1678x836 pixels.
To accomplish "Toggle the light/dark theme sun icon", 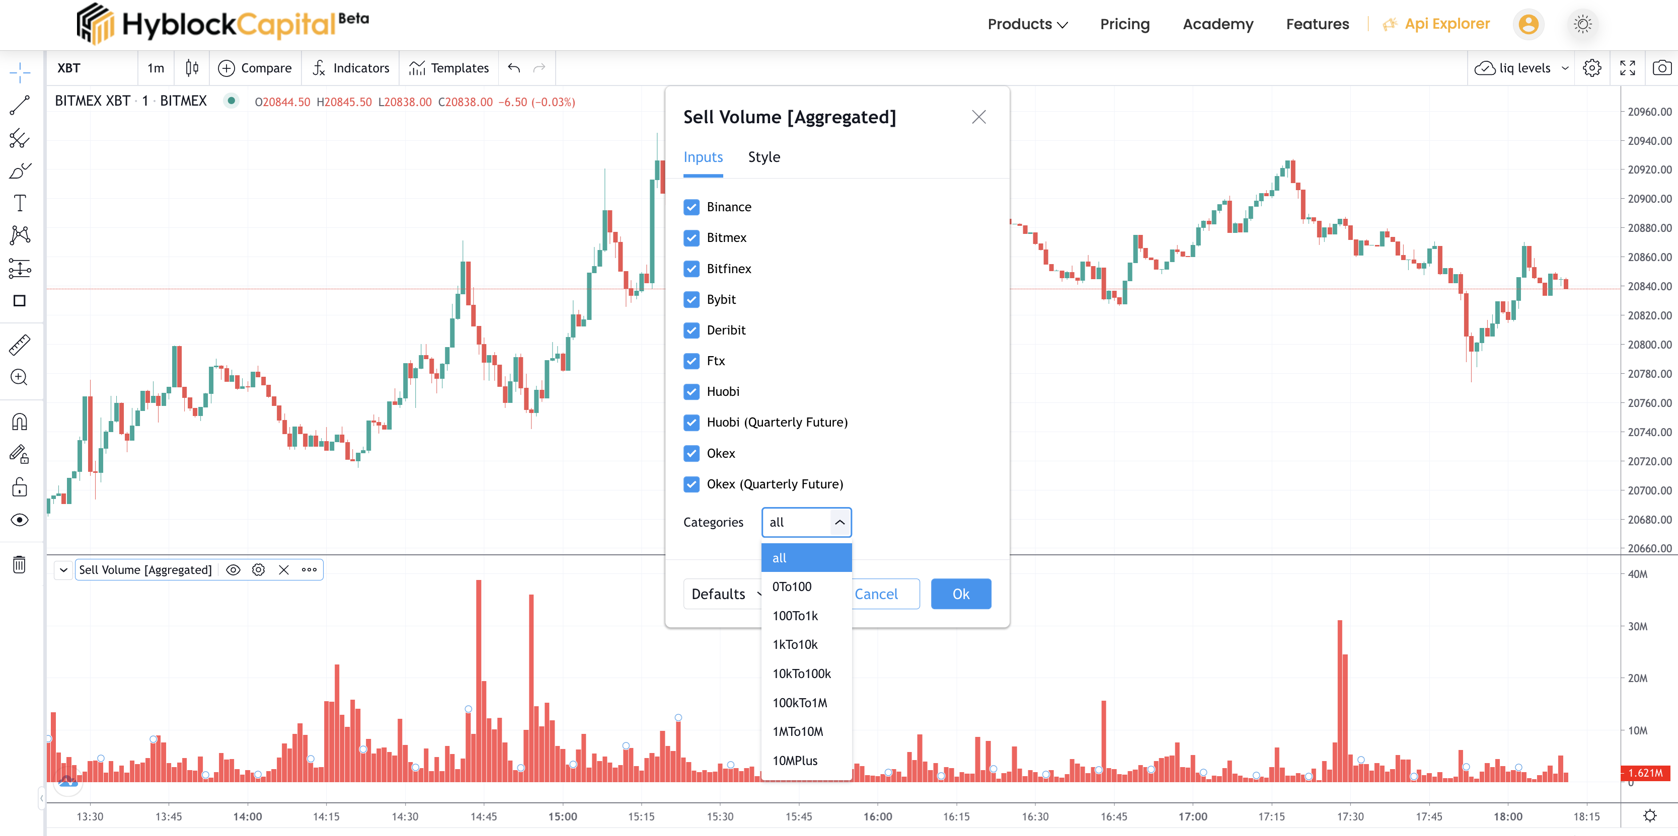I will [x=1582, y=24].
